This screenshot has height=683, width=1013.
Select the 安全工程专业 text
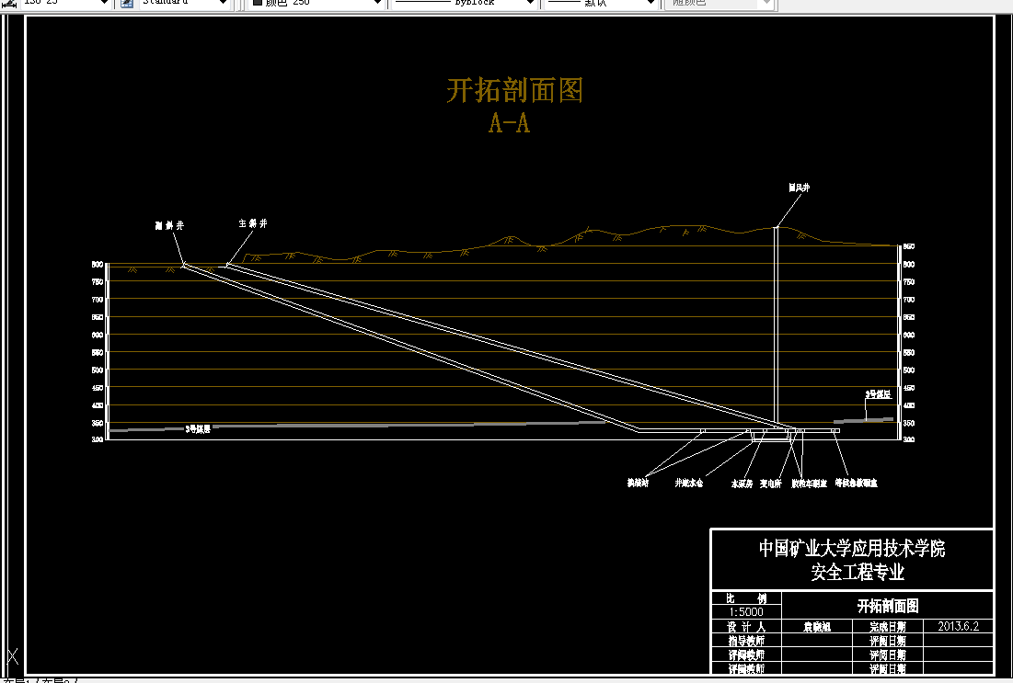858,572
